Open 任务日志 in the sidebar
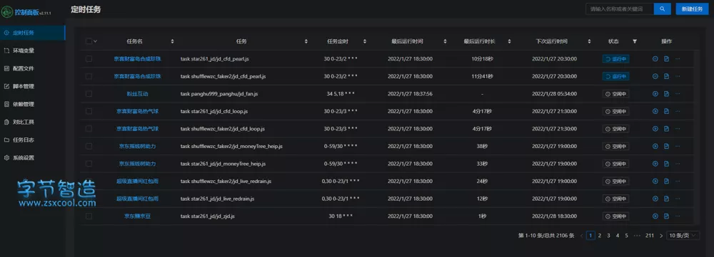This screenshot has width=714, height=257. (32, 140)
